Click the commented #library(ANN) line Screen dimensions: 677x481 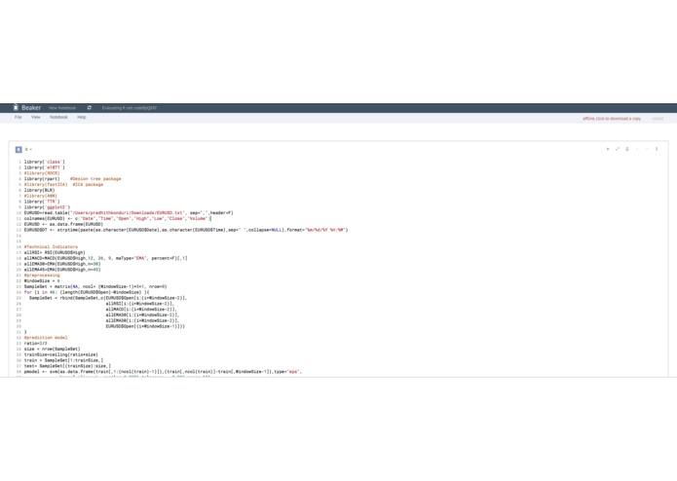click(41, 196)
